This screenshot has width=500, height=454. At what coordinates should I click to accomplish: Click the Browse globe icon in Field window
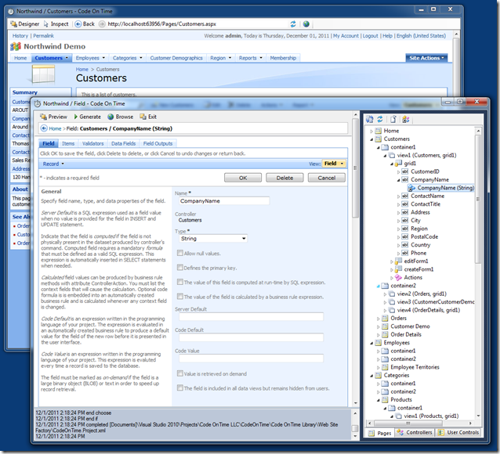[x=111, y=117]
